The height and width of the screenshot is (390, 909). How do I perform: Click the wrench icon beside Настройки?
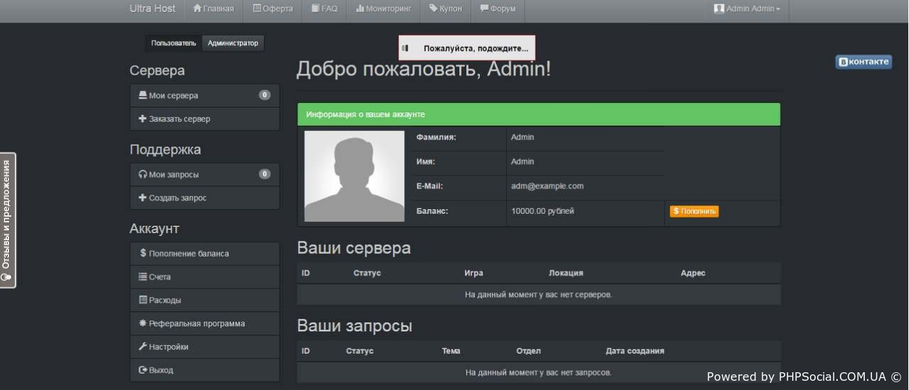(x=142, y=347)
